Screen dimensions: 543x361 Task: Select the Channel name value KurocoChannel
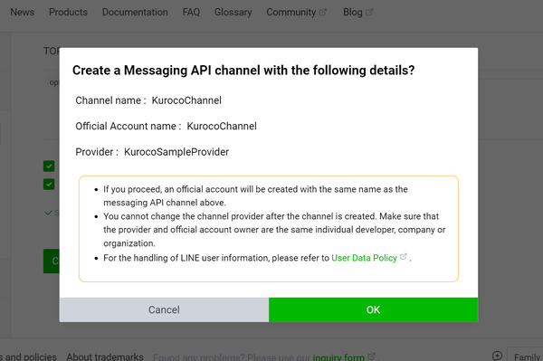pos(186,100)
